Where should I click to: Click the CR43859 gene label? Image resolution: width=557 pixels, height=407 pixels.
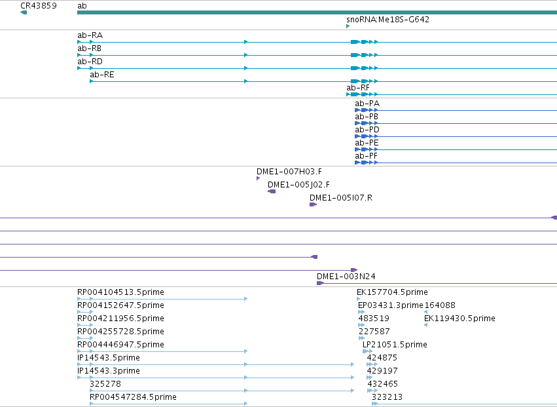39,6
